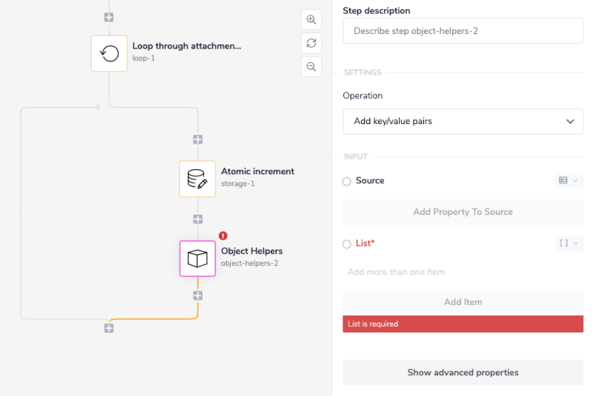Click Show advanced properties button
This screenshot has width=592, height=396.
pyautogui.click(x=462, y=372)
